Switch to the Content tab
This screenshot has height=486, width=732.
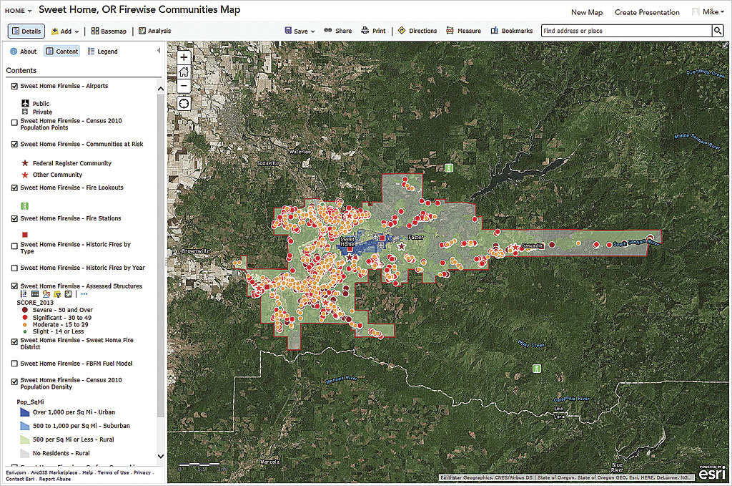(x=62, y=52)
